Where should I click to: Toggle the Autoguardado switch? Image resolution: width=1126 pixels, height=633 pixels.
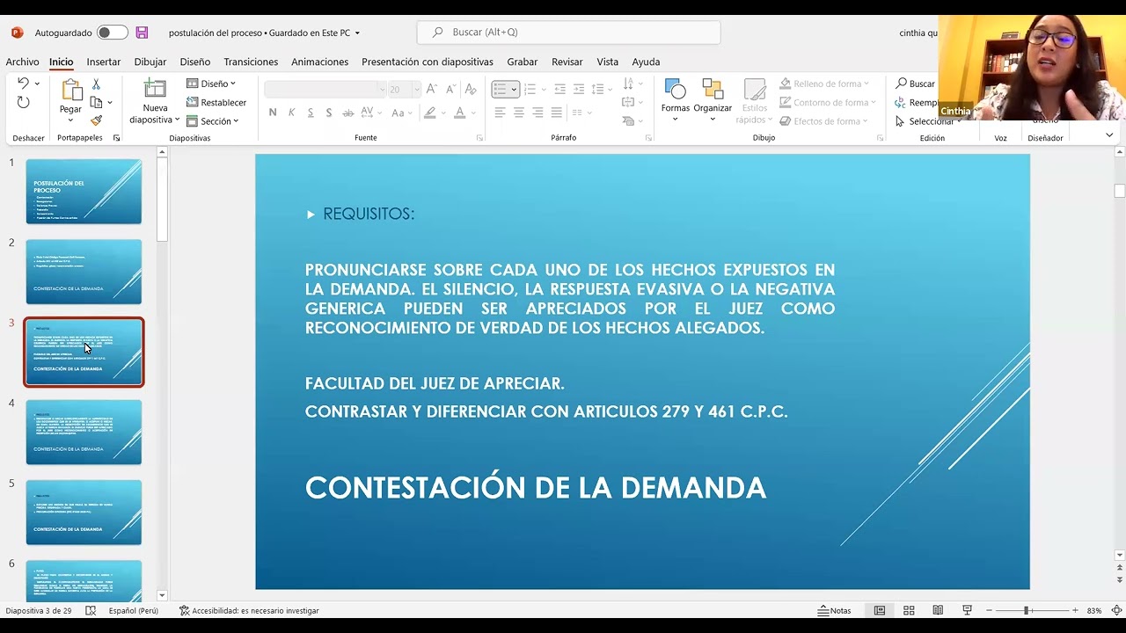pos(112,33)
